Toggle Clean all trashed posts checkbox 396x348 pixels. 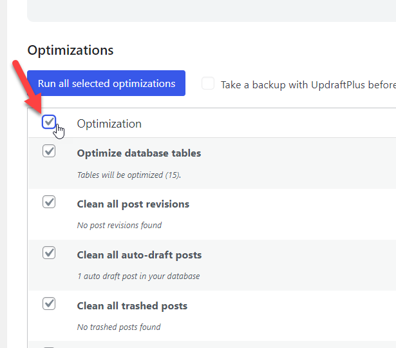click(x=49, y=304)
